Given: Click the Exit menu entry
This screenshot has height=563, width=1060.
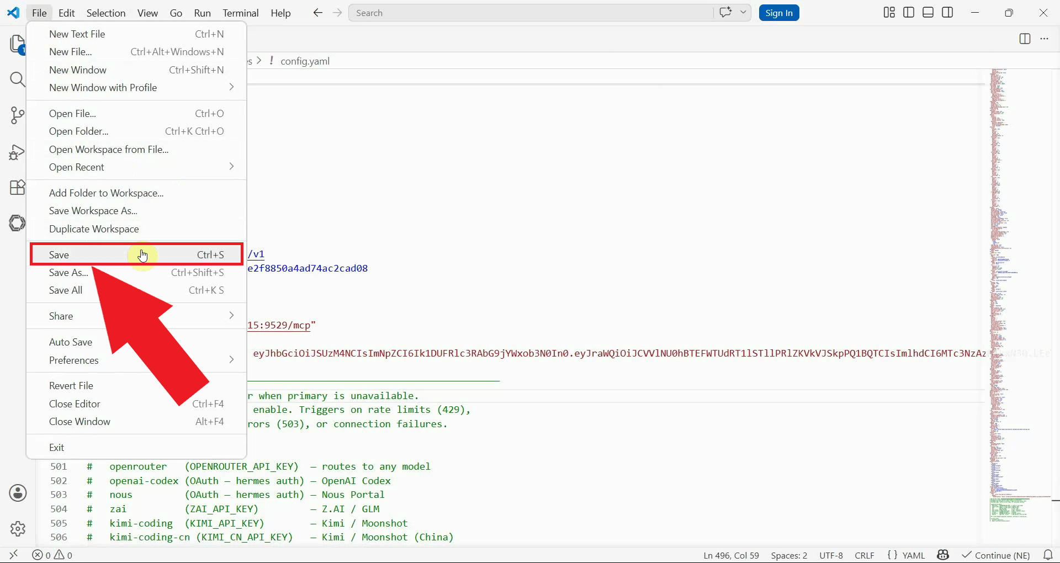Looking at the screenshot, I should point(136,448).
